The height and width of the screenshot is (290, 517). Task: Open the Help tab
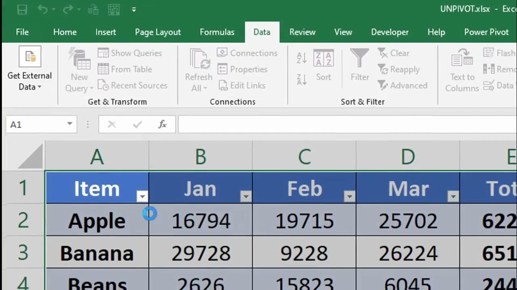click(x=436, y=32)
